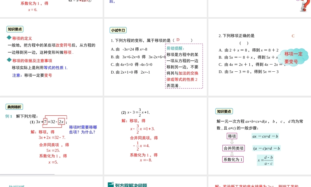This screenshot has height=187, width=311.
Task: Select option A. 由 2+x=8
Action: click(248, 50)
